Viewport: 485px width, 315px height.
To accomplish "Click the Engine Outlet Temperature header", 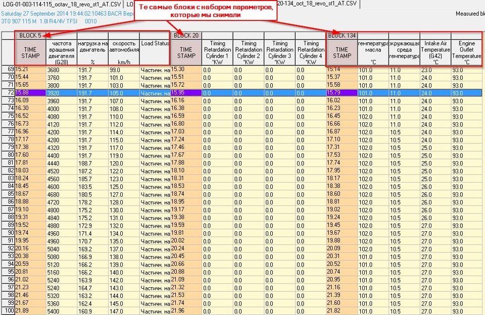I will tap(466, 52).
